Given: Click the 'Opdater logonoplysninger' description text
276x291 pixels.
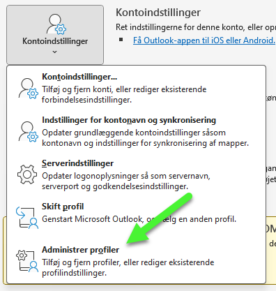Looking at the screenshot, I should point(126,181).
